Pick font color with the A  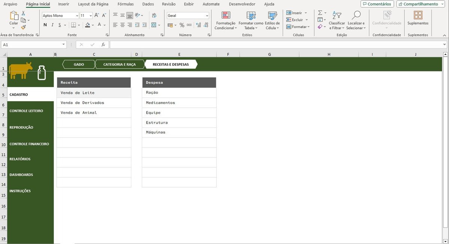click(100, 25)
